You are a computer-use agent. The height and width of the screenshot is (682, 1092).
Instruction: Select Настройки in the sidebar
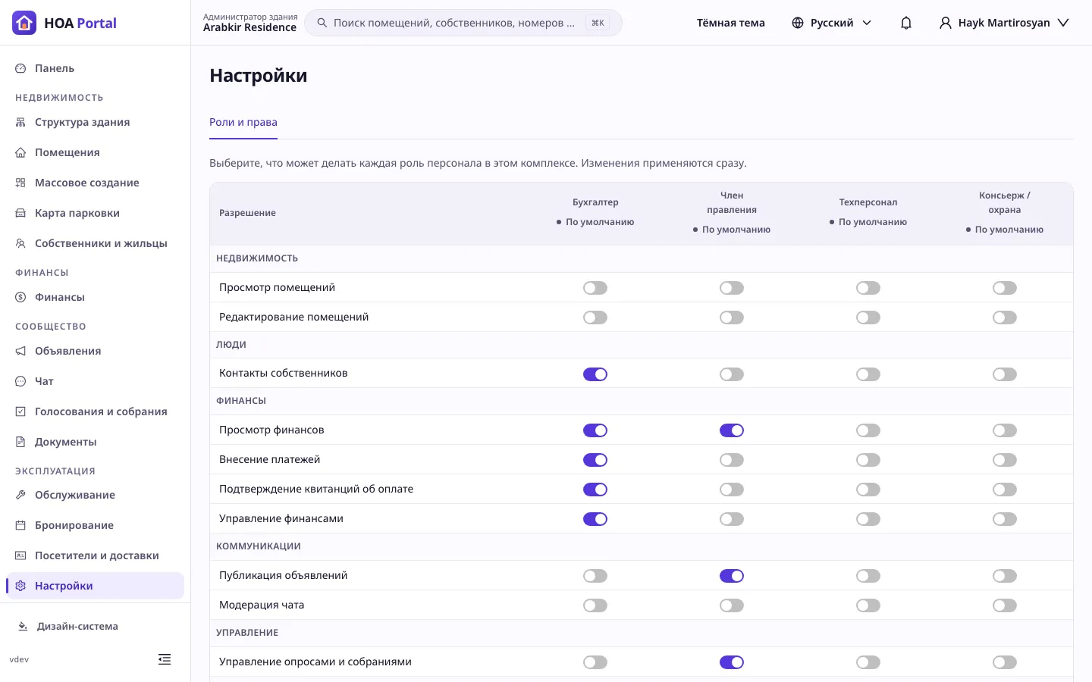pyautogui.click(x=95, y=586)
